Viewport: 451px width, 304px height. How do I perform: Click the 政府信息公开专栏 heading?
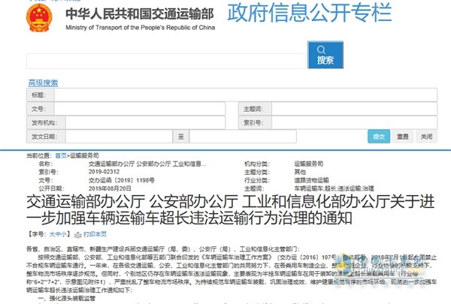click(310, 12)
